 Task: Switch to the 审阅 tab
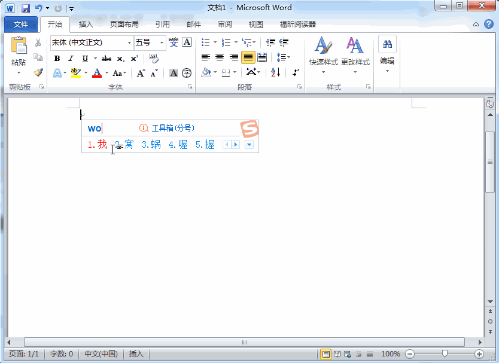[225, 24]
